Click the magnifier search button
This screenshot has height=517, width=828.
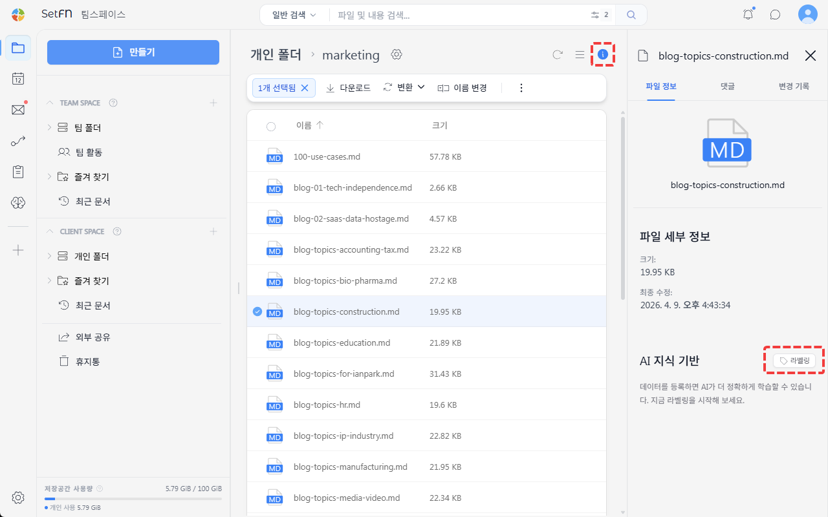pos(631,14)
